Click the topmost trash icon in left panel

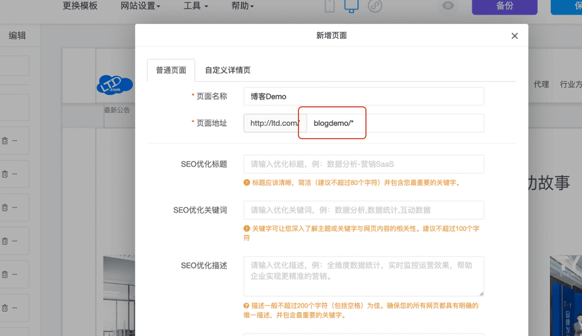(x=5, y=140)
